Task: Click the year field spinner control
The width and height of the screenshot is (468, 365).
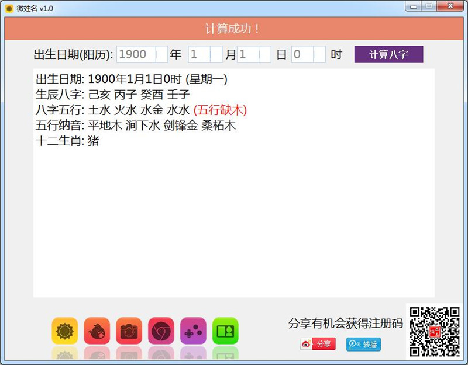Action: tap(162, 54)
